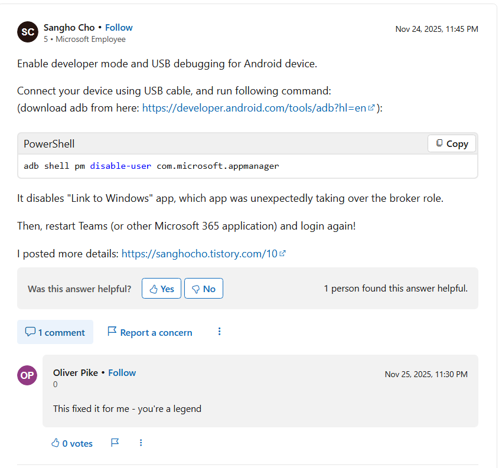This screenshot has height=468, width=502.
Task: Click inside the adb shell command code box
Action: [x=248, y=166]
